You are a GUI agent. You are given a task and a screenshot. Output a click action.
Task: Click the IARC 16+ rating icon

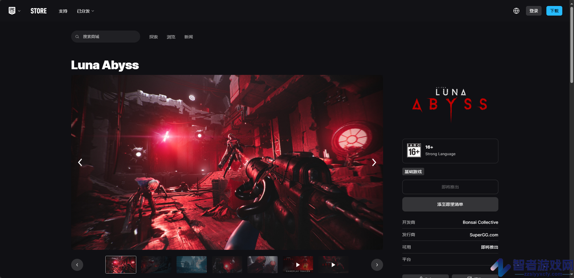coord(414,150)
